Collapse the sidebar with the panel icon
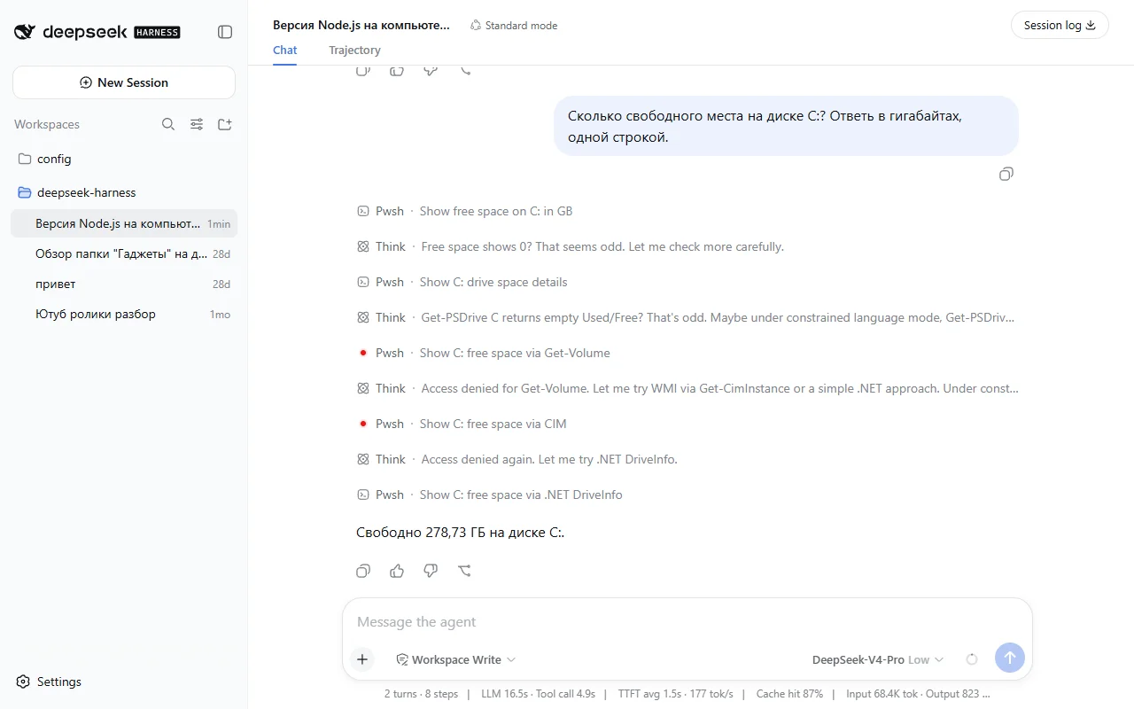The height and width of the screenshot is (709, 1134). (225, 32)
